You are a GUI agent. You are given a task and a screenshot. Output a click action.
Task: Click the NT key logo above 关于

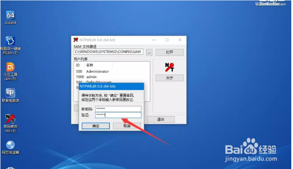click(169, 67)
